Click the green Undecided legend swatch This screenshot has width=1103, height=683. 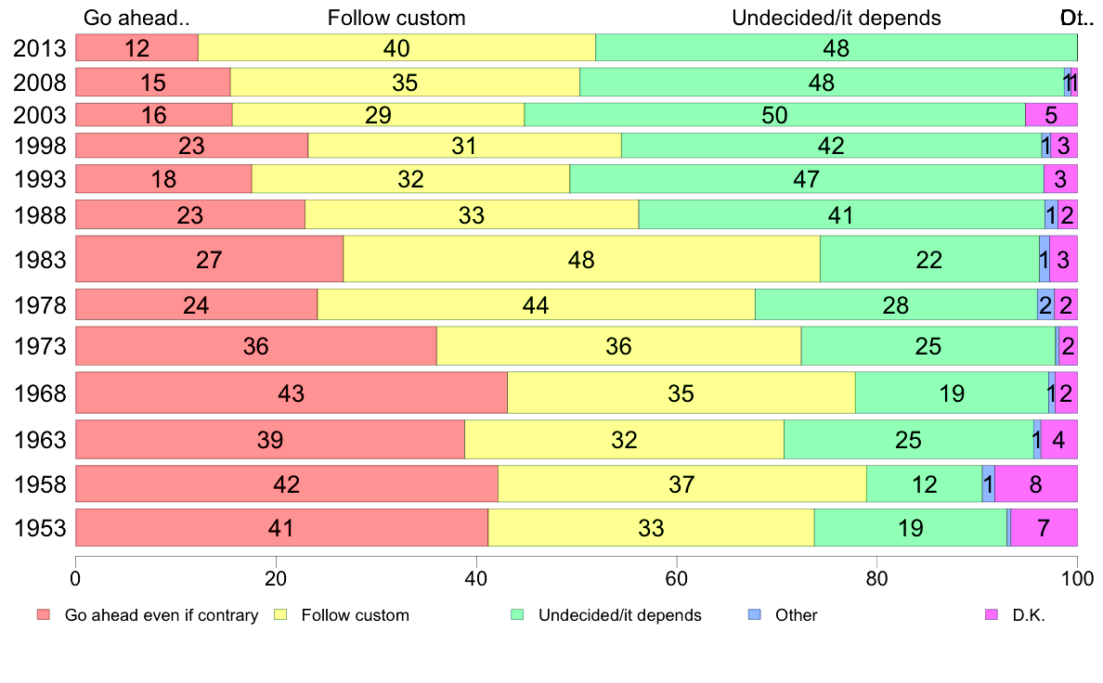click(x=517, y=614)
